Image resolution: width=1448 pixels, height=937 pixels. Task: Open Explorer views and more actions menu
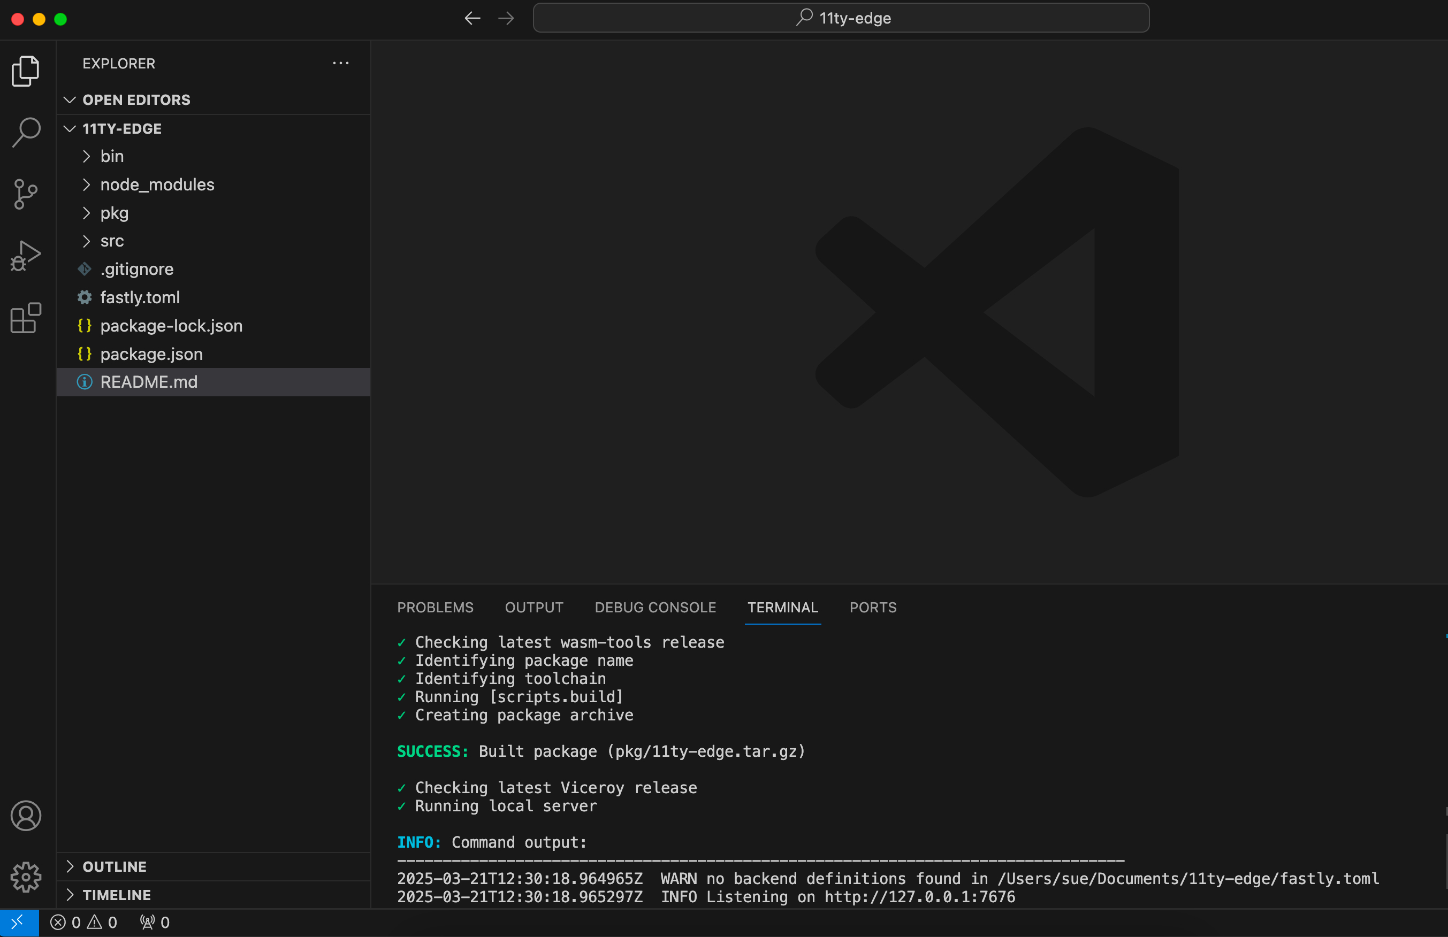pyautogui.click(x=341, y=63)
